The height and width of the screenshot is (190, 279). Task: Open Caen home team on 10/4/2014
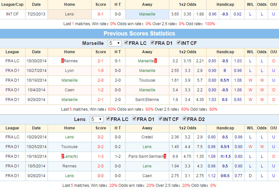tap(69, 90)
